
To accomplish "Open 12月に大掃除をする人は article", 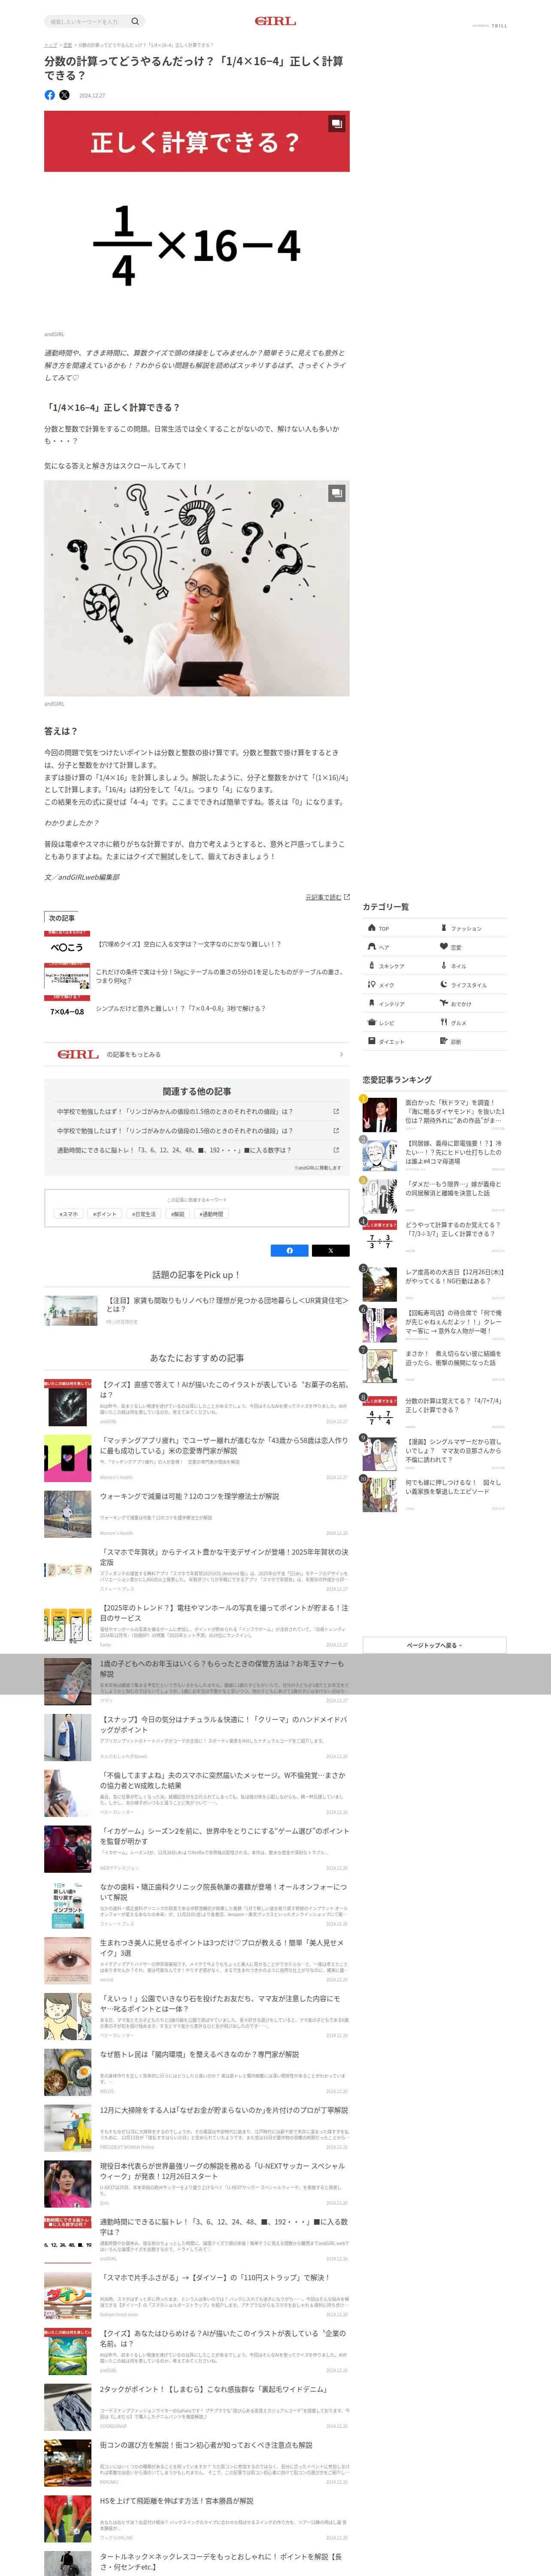I will (197, 2129).
